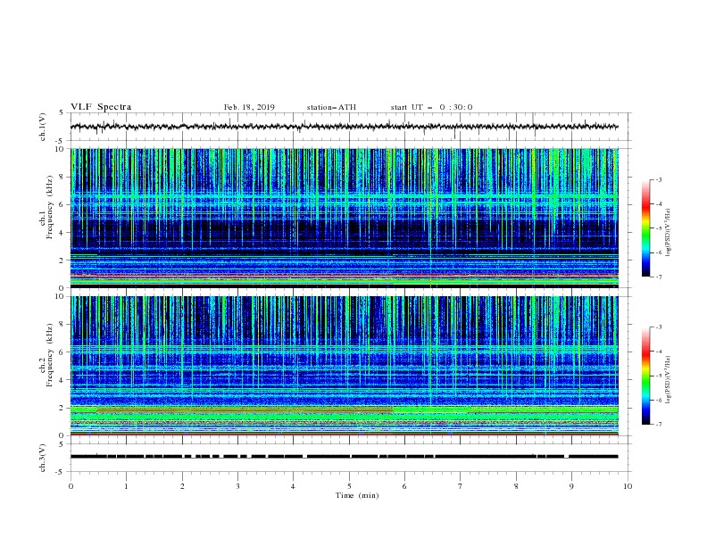Click the ch.1 spectrogram panel
The image size is (707, 546).
click(x=344, y=218)
